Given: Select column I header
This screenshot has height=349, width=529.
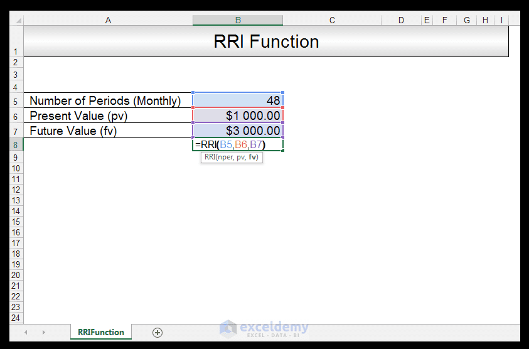Looking at the screenshot, I should click(501, 20).
